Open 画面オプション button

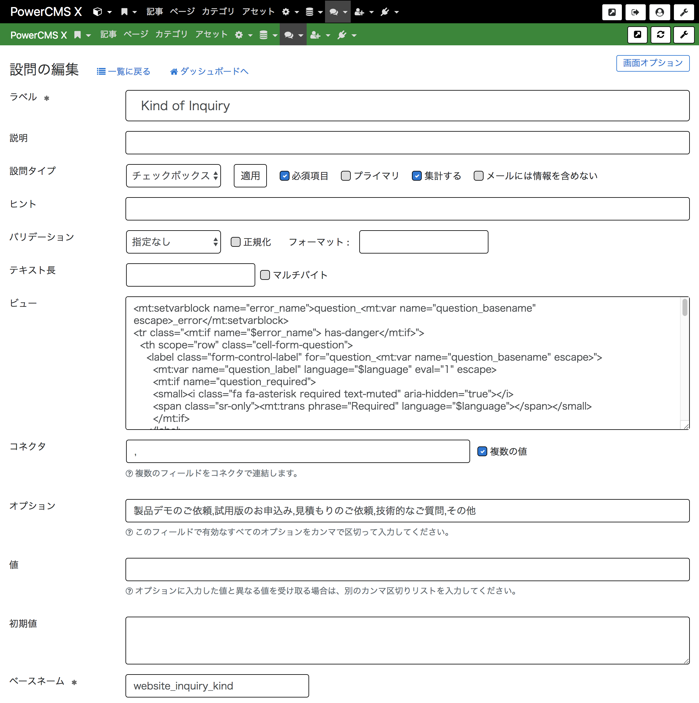pyautogui.click(x=653, y=63)
